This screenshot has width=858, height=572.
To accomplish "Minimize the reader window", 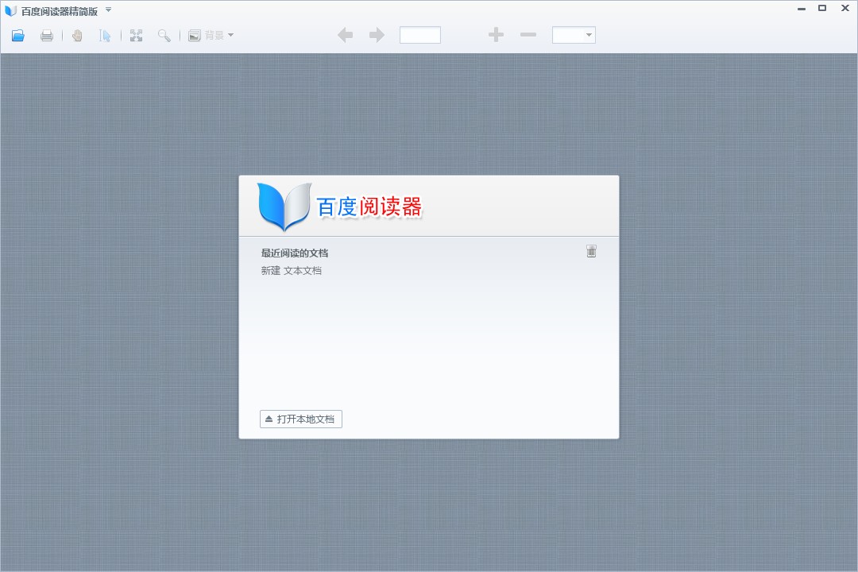I will click(802, 9).
